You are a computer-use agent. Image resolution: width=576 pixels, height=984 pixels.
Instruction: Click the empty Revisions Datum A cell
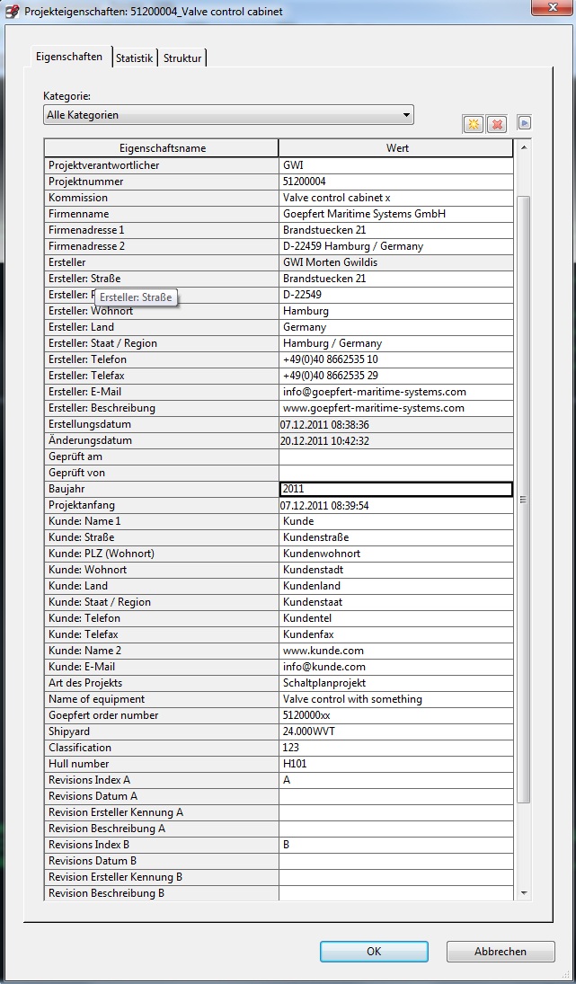(396, 795)
